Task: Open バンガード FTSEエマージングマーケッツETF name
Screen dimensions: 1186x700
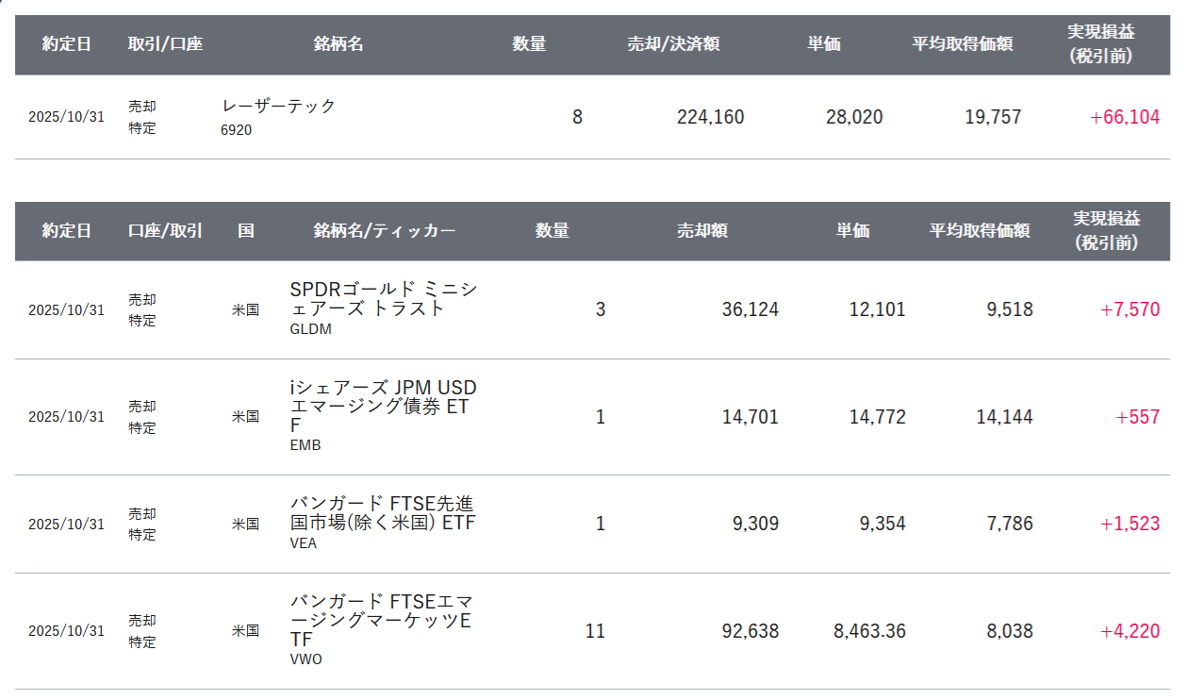Action: tap(383, 620)
